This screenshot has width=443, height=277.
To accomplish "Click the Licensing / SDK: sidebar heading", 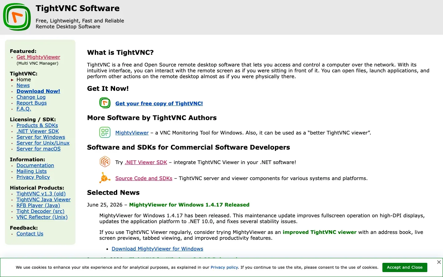I will click(33, 119).
